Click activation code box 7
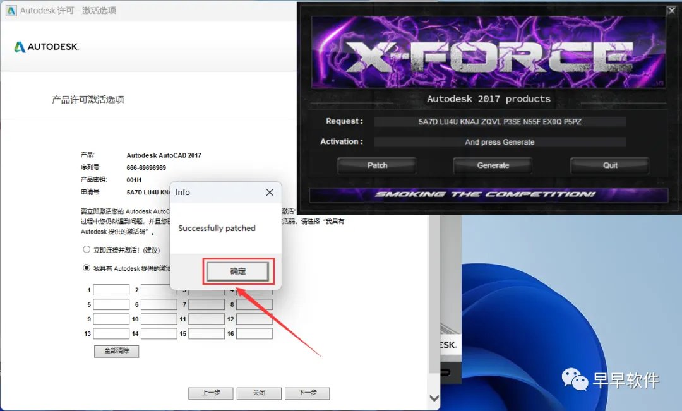The height and width of the screenshot is (411, 682). (x=206, y=304)
